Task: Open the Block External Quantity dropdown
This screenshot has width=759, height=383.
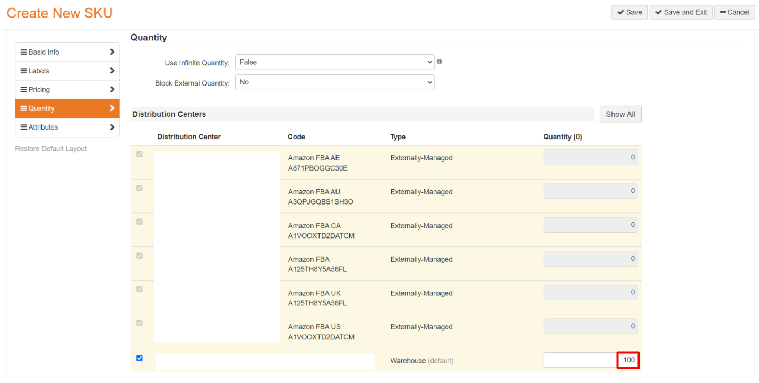Action: click(x=334, y=82)
